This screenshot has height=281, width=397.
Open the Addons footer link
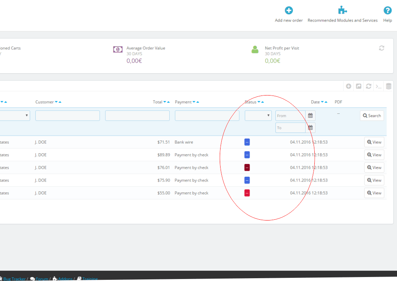[65, 279]
